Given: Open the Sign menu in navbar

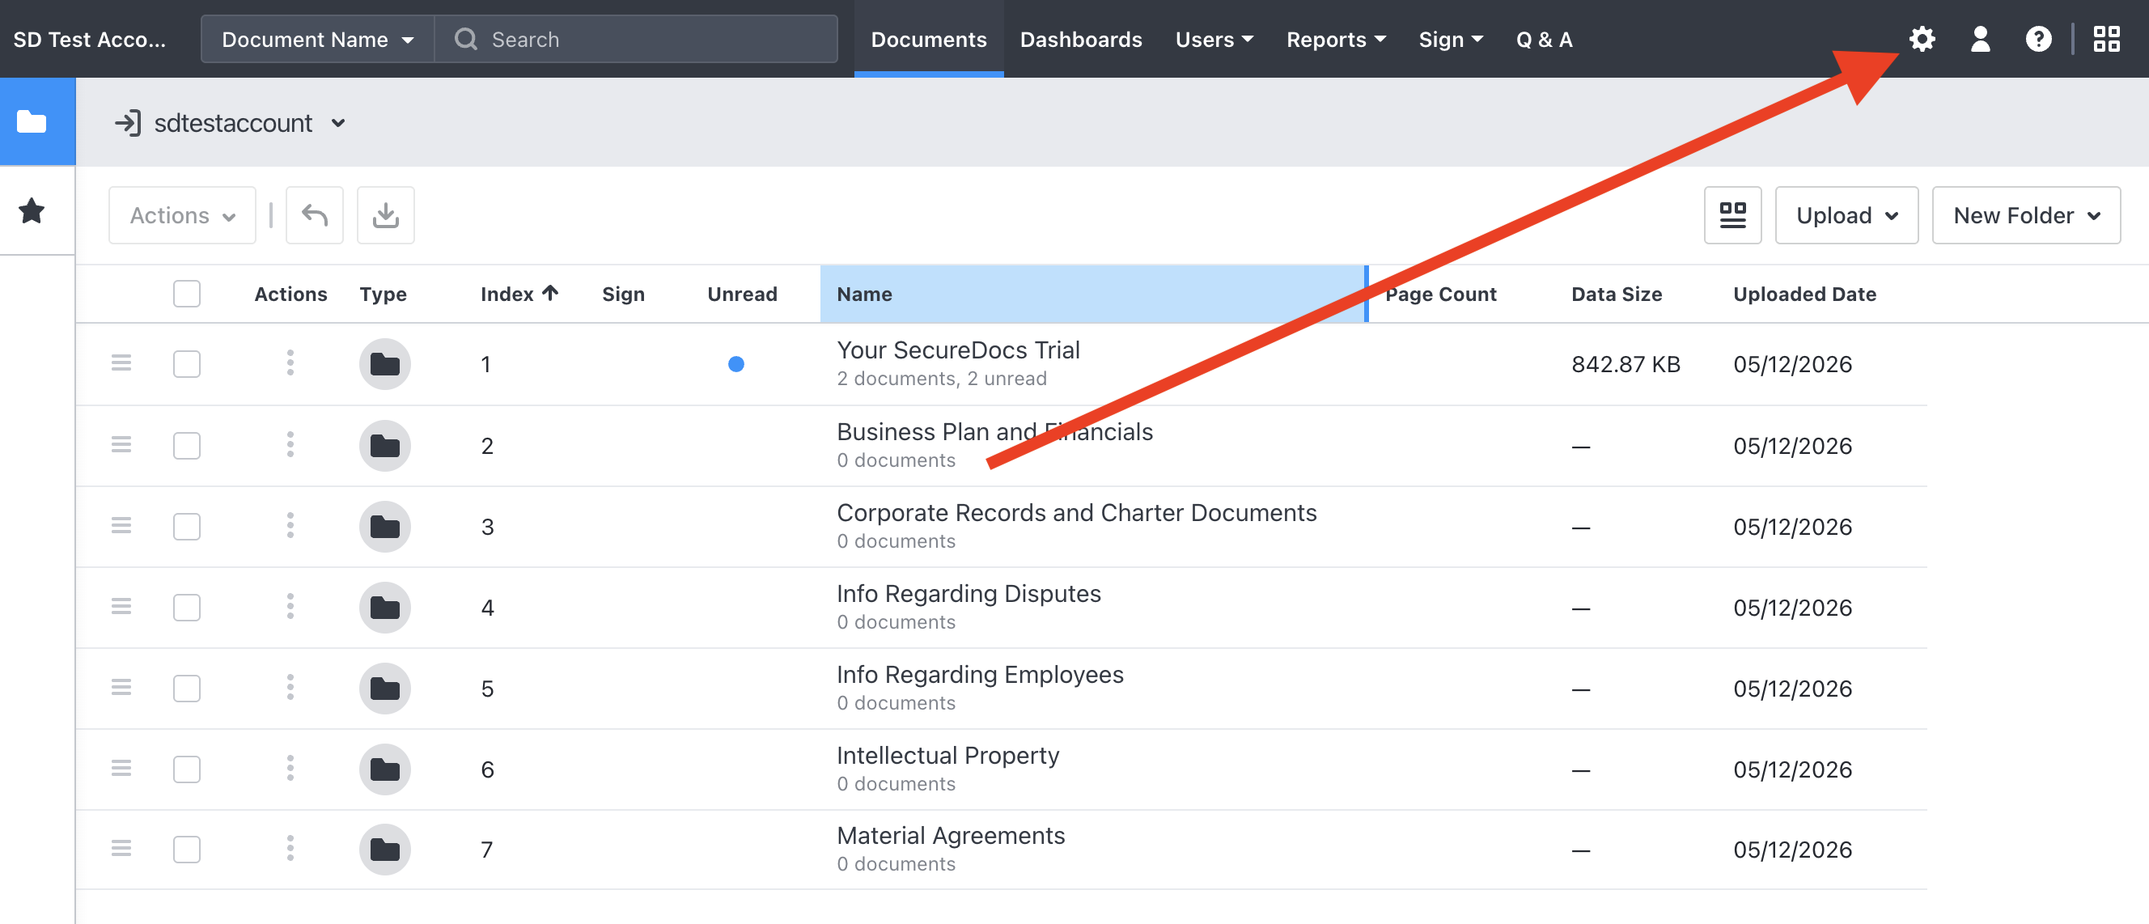Looking at the screenshot, I should [1451, 39].
